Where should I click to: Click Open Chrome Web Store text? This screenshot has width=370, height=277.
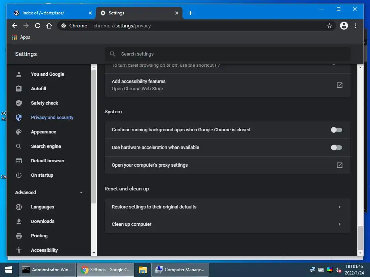(137, 89)
